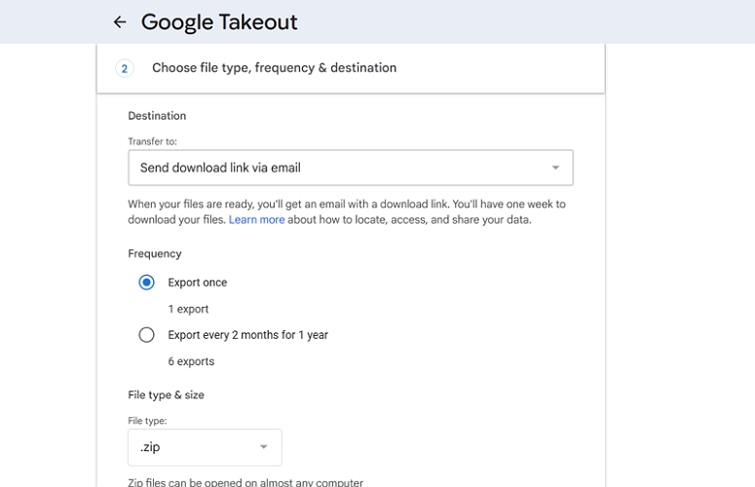The image size is (755, 487).
Task: Click the 'File type:' field label
Action: click(x=147, y=421)
